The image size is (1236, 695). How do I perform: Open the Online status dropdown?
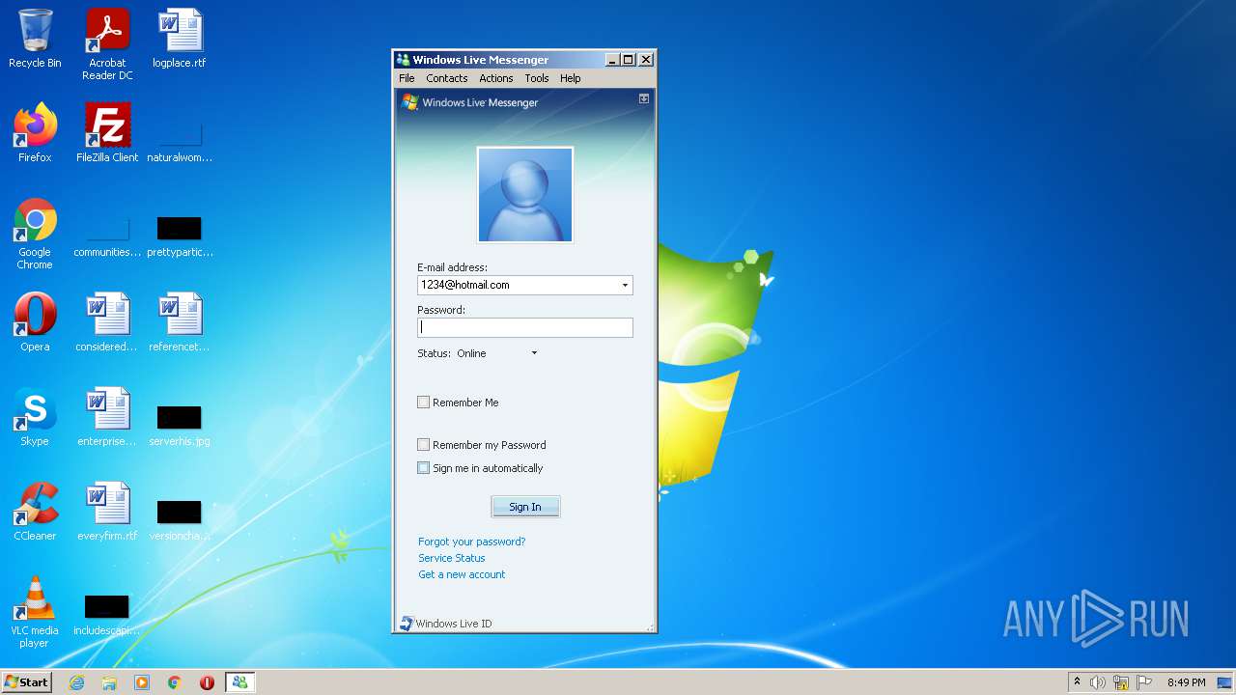[x=534, y=353]
